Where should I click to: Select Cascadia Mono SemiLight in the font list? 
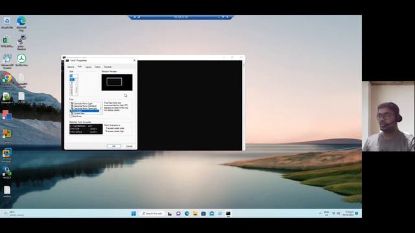[x=85, y=108]
